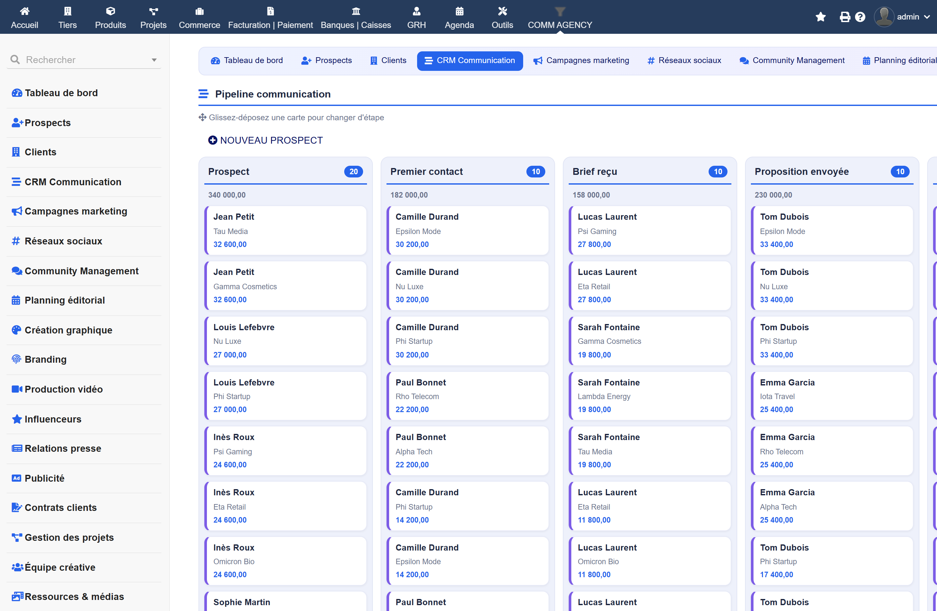The width and height of the screenshot is (937, 611).
Task: Click the Prospect column count badge 20
Action: (354, 171)
